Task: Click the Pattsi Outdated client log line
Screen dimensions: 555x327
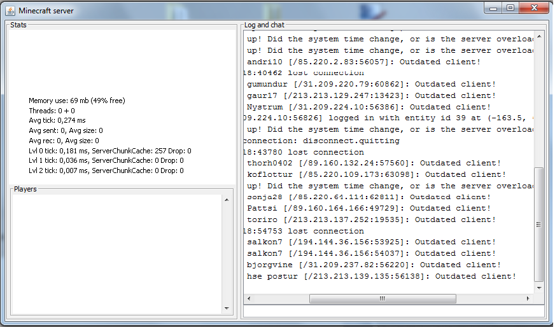Action: (x=369, y=208)
